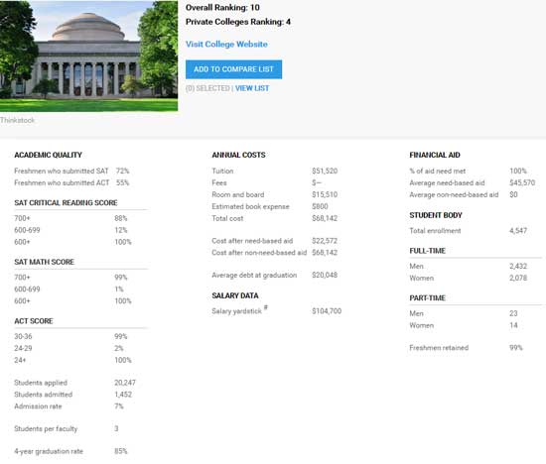Click the Total cost value $68,142
Image resolution: width=546 pixels, height=464 pixels.
(x=325, y=218)
